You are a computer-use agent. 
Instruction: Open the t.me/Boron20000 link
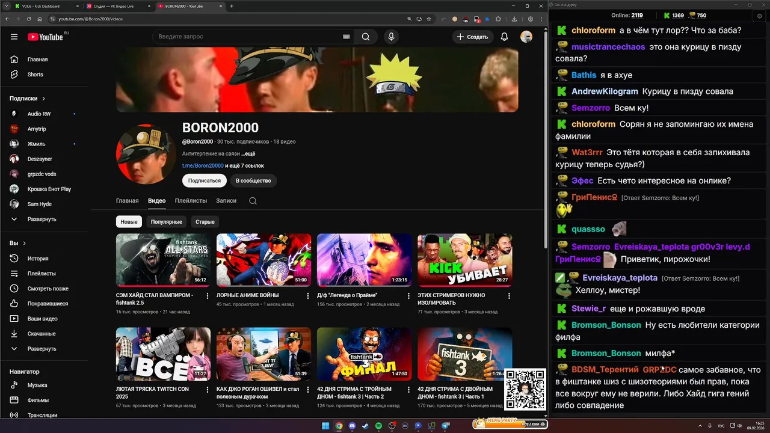pyautogui.click(x=203, y=165)
